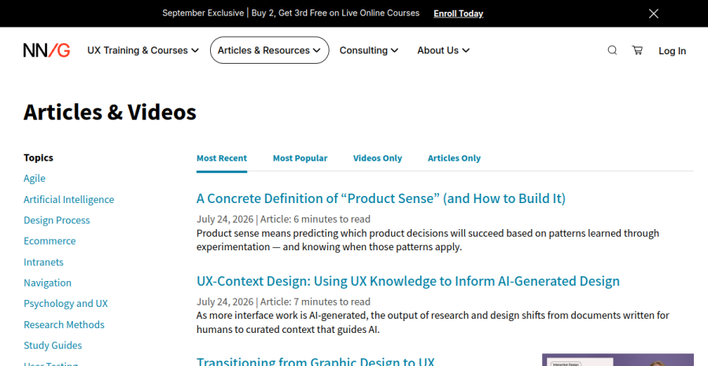Image resolution: width=708 pixels, height=366 pixels.
Task: Click the Enroll Today link
Action: point(459,13)
